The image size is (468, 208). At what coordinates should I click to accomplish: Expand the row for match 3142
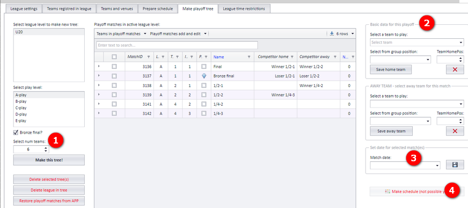99,113
